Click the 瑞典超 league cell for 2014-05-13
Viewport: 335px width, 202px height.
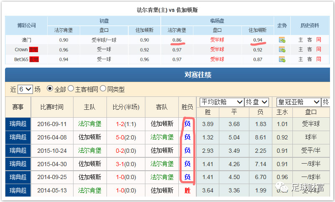click(x=18, y=190)
